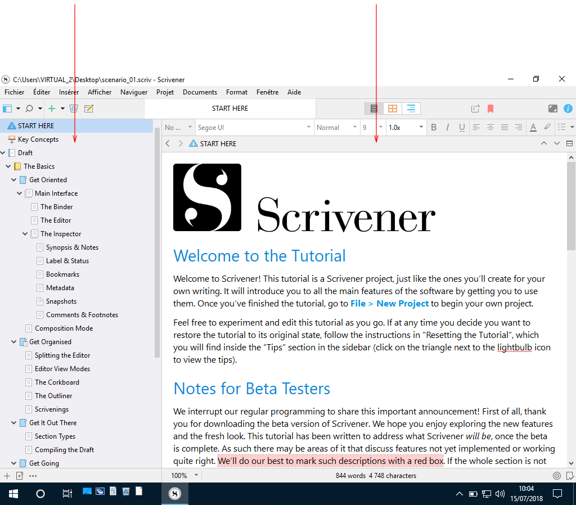Click the red bookmark icon in toolbar
576x505 pixels.
pos(490,109)
